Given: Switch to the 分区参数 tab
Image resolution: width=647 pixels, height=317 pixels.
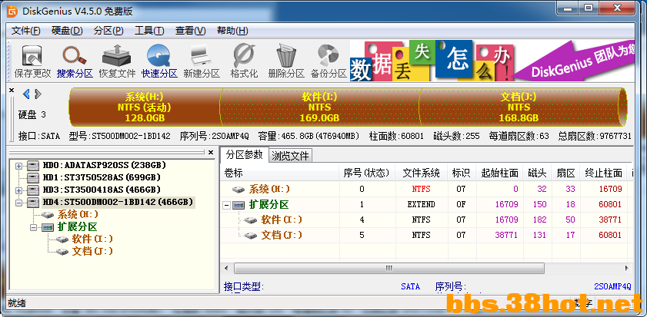Looking at the screenshot, I should (x=245, y=155).
